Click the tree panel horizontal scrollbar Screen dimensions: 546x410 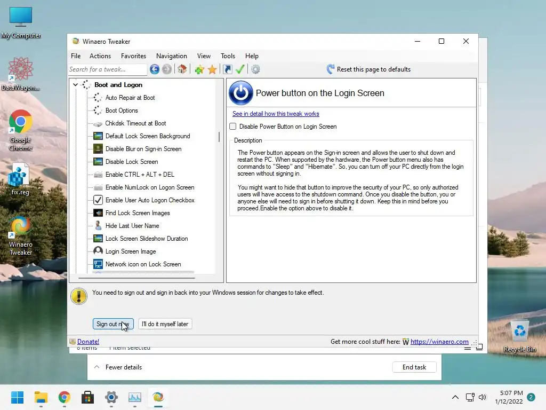(136, 278)
